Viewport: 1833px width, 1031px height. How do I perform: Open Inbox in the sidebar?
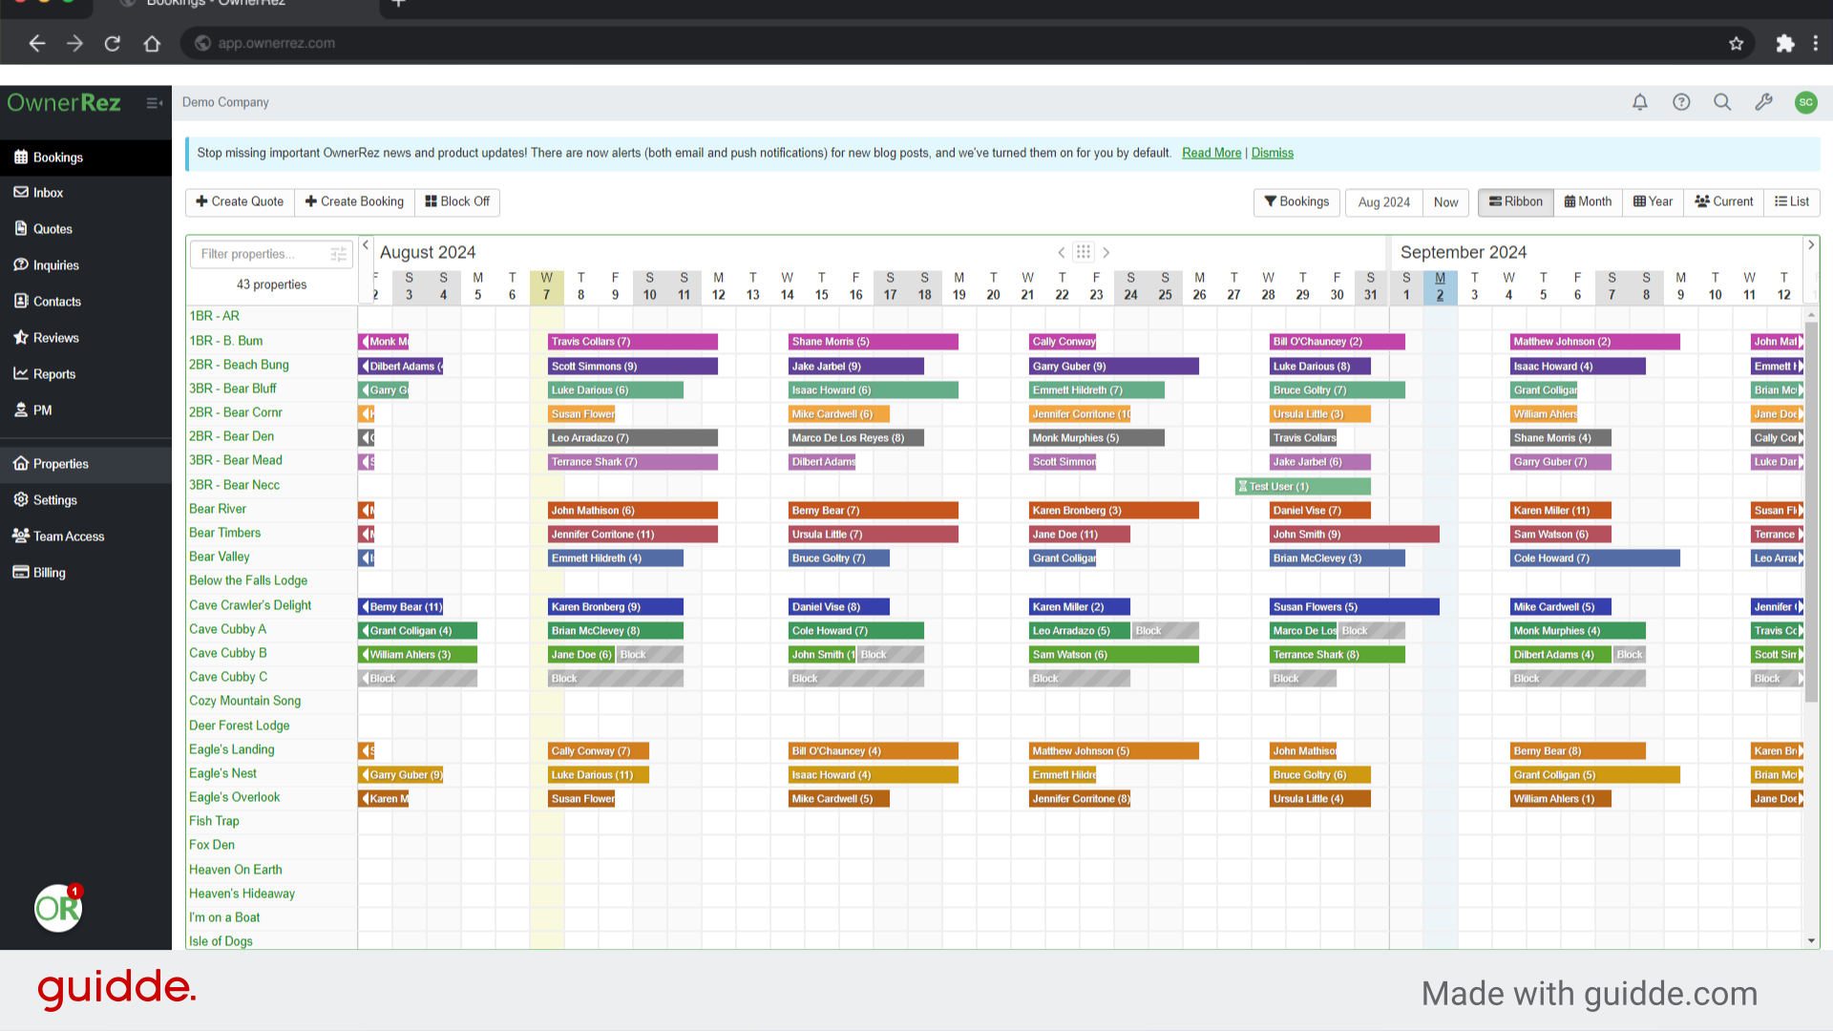[48, 193]
